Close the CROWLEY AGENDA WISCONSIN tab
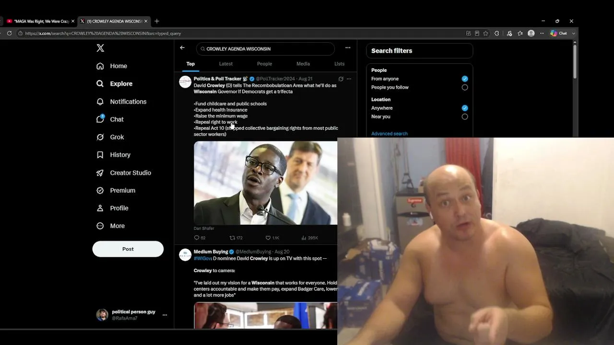 point(146,21)
